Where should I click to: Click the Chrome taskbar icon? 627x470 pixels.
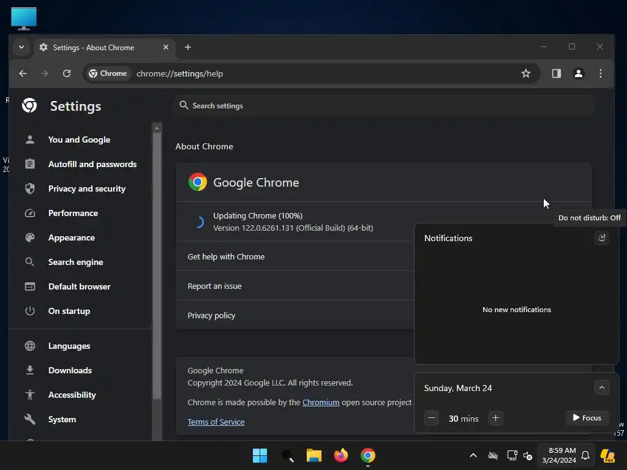click(x=368, y=455)
